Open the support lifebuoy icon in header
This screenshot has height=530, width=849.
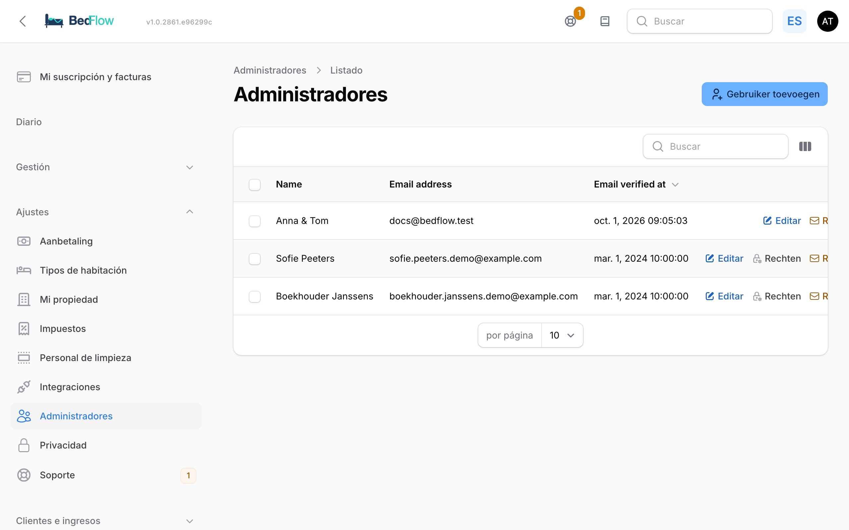pos(570,22)
